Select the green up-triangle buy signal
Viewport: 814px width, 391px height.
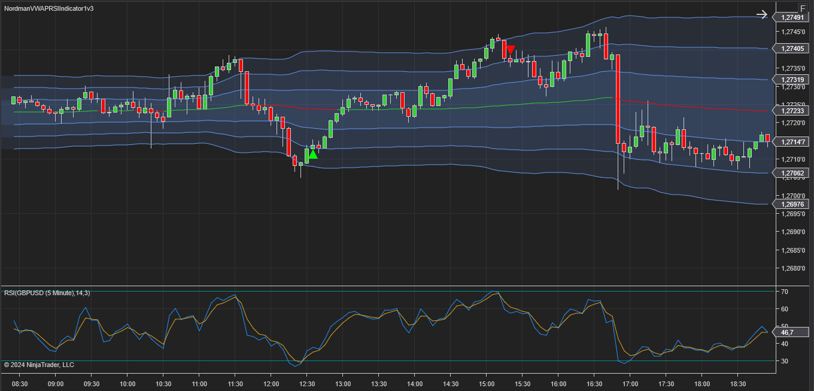(x=312, y=154)
